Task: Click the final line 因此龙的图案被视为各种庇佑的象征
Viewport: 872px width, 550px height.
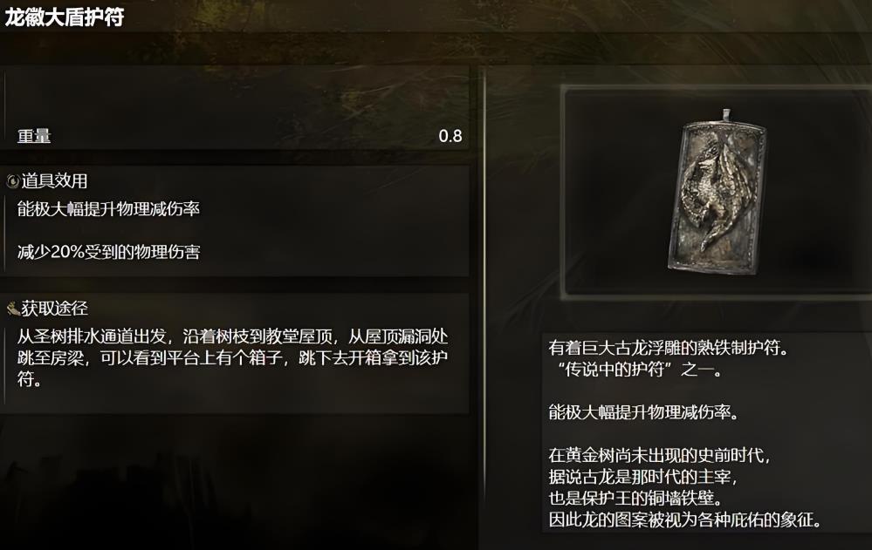Action: point(685,519)
